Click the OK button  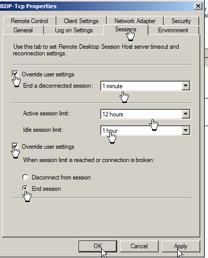pos(98,246)
